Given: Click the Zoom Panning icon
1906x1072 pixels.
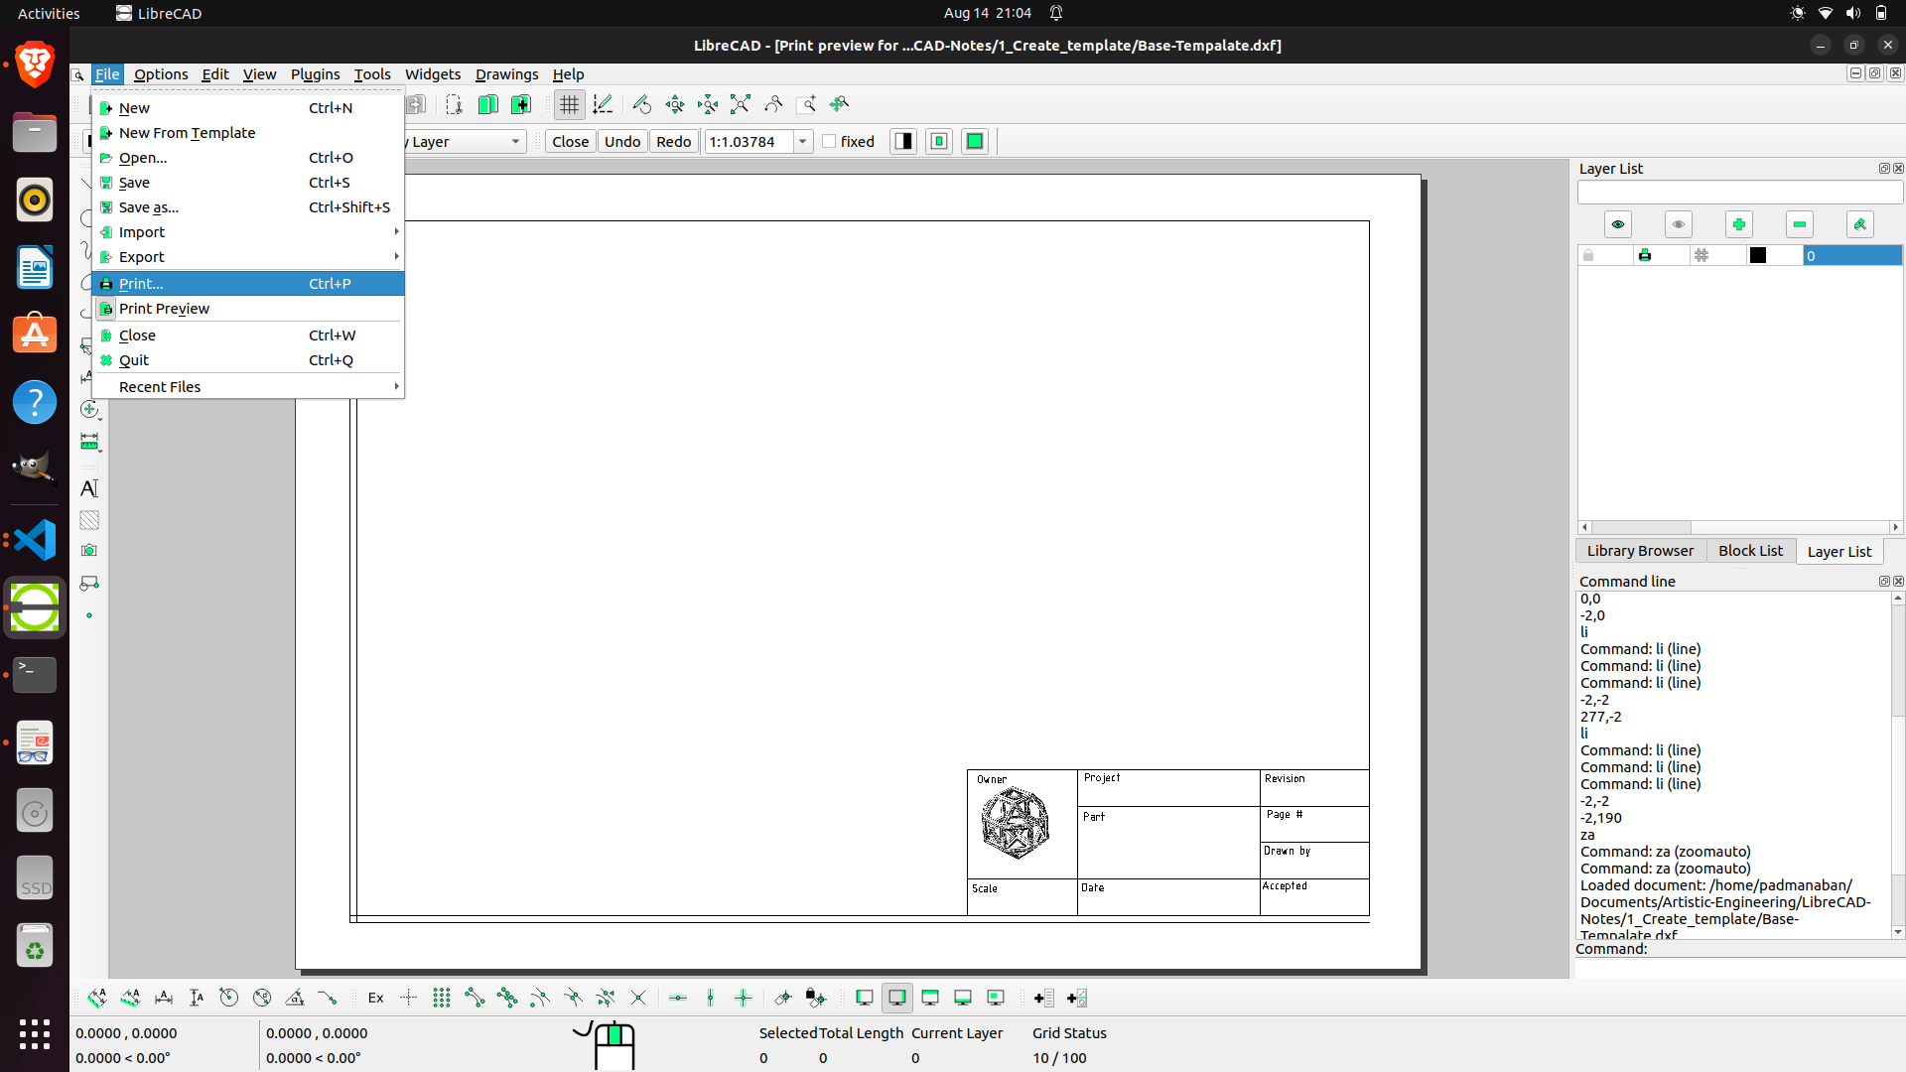Looking at the screenshot, I should [x=840, y=104].
